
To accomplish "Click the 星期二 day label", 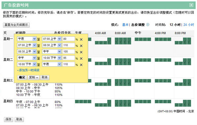I will click(8, 60).
